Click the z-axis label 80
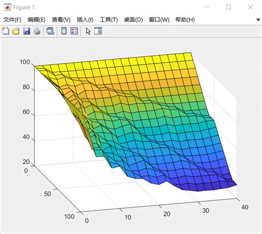The height and width of the screenshot is (234, 262). [x=26, y=87]
